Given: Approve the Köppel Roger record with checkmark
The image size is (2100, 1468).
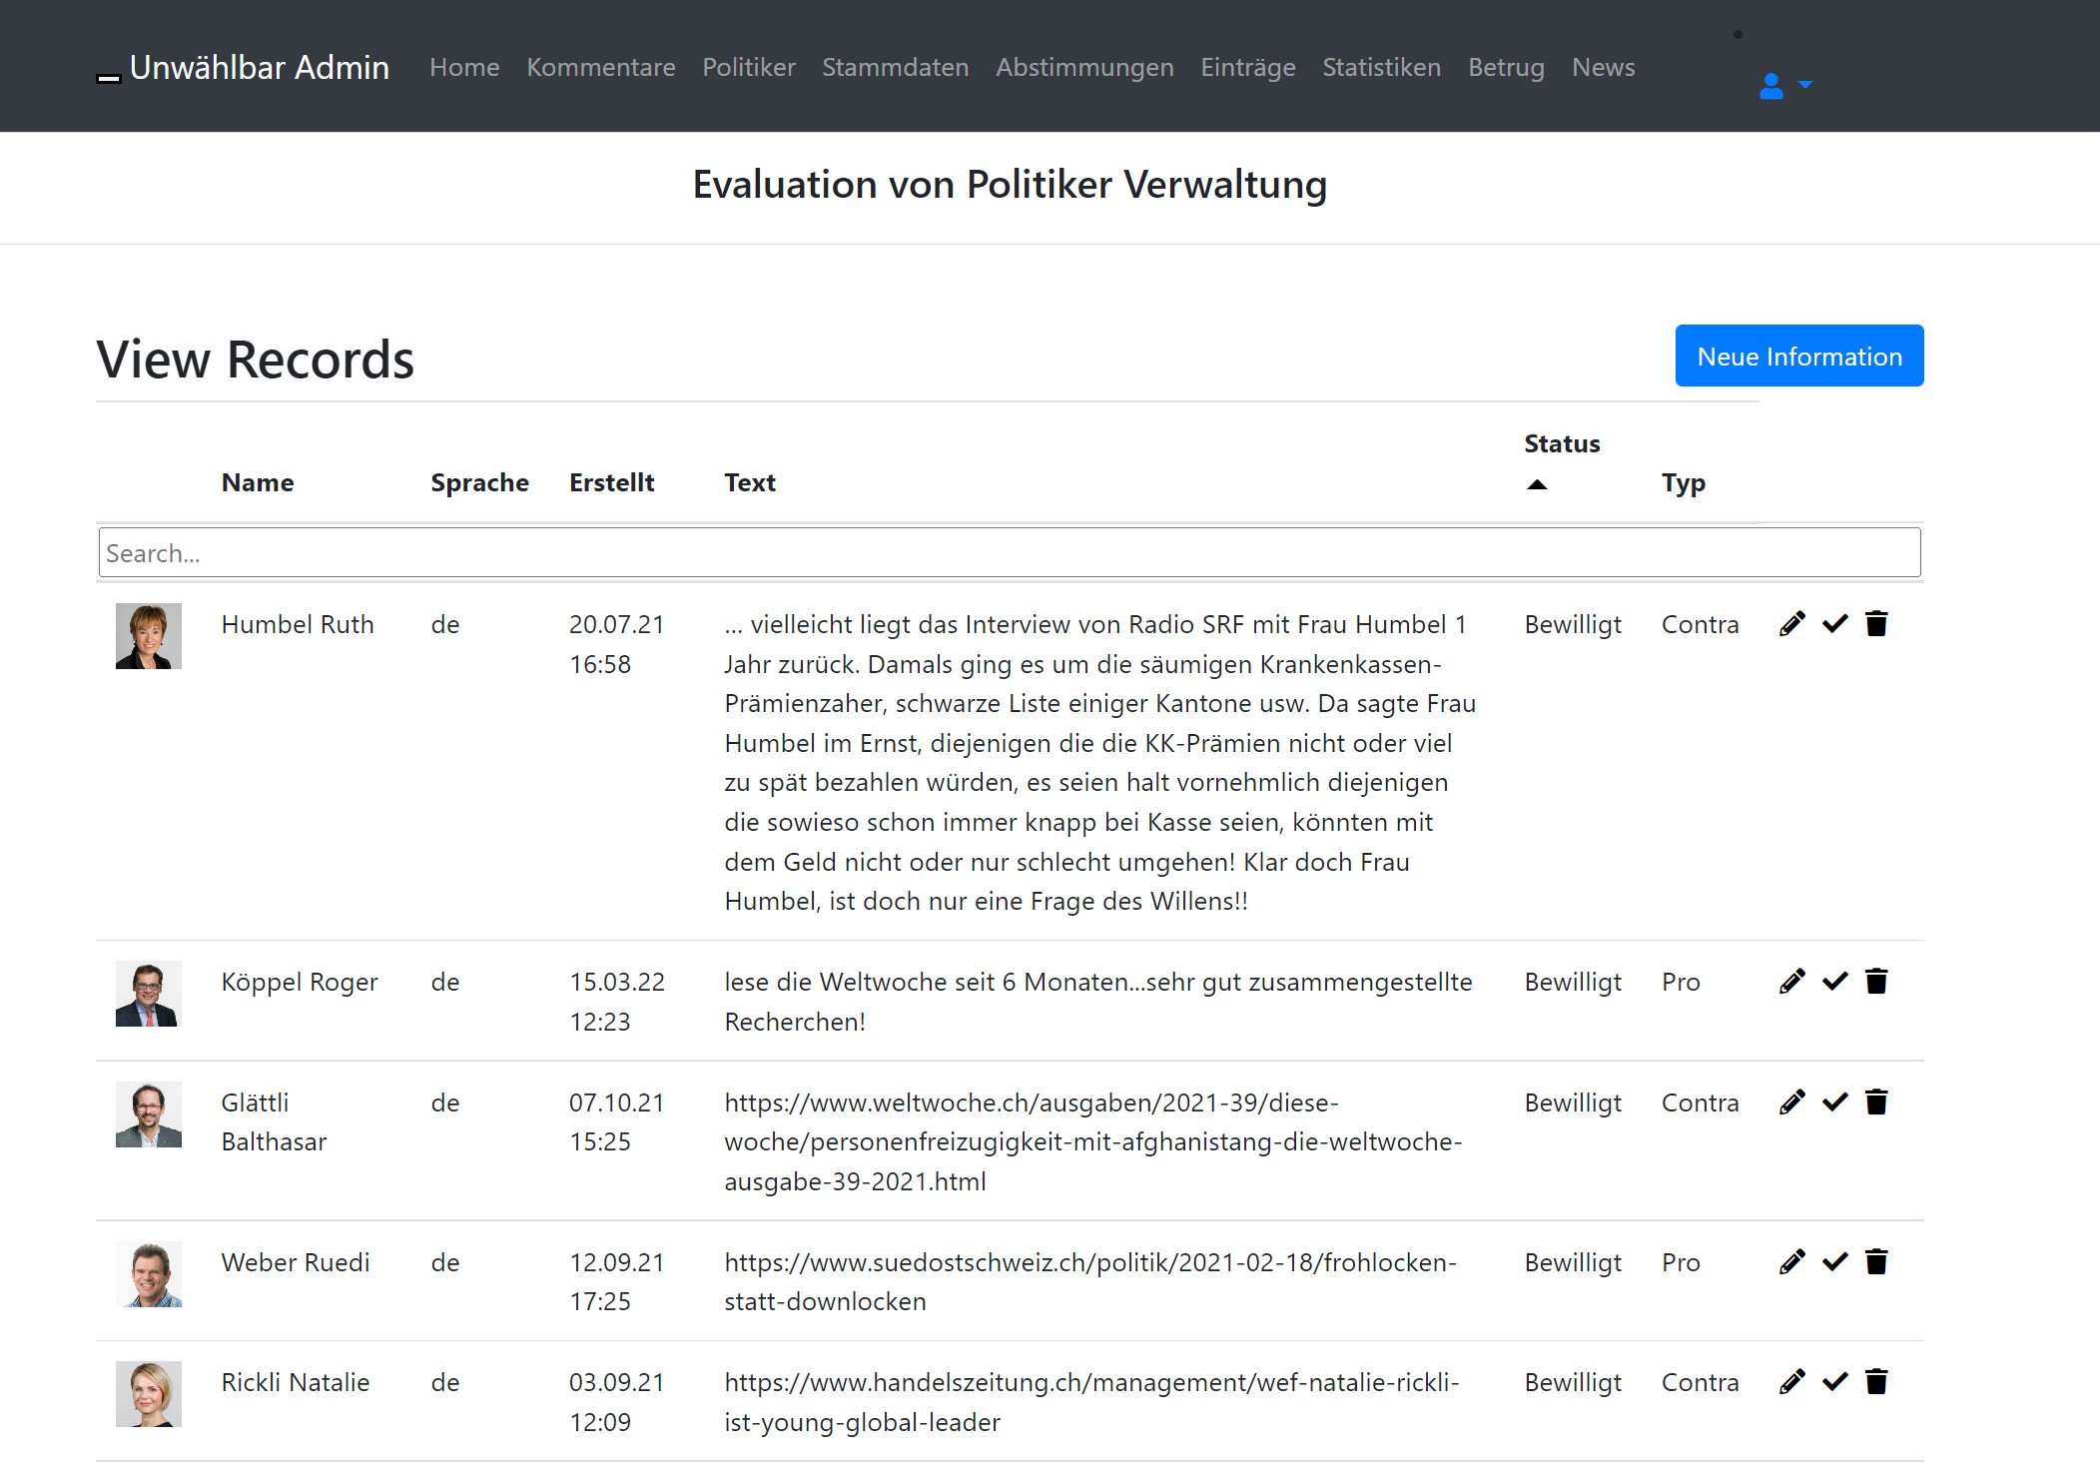Looking at the screenshot, I should [x=1834, y=982].
